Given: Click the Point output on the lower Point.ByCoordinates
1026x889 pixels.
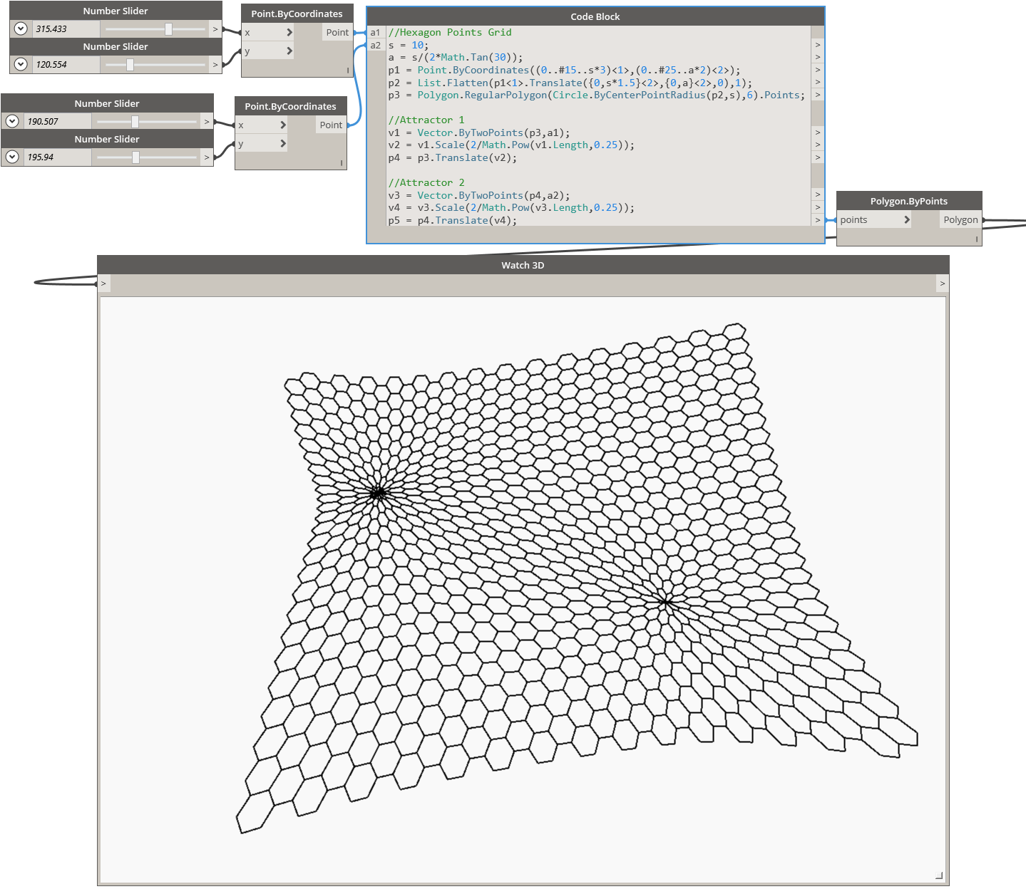Looking at the screenshot, I should click(x=330, y=125).
